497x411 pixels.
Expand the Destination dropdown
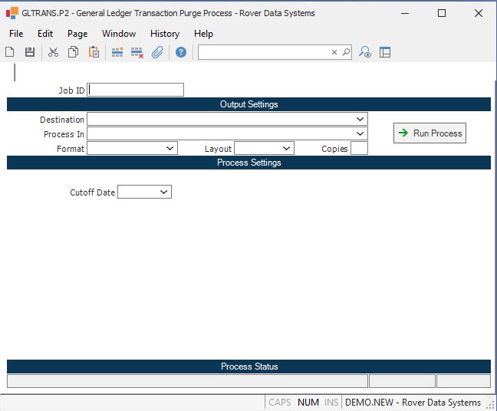click(x=360, y=120)
